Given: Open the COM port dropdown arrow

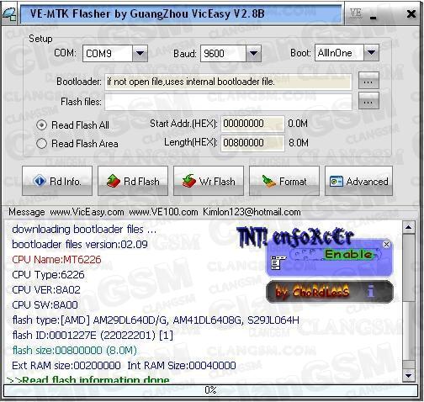Looking at the screenshot, I should 140,53.
